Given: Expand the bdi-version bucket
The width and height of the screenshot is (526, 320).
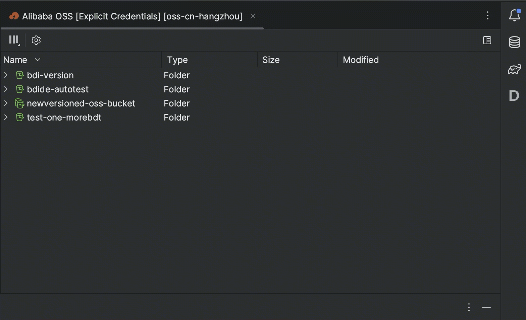Looking at the screenshot, I should click(6, 75).
